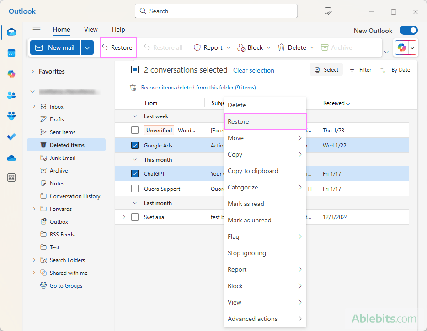427x331 pixels.
Task: Click the search magnifier icon
Action: click(x=143, y=11)
